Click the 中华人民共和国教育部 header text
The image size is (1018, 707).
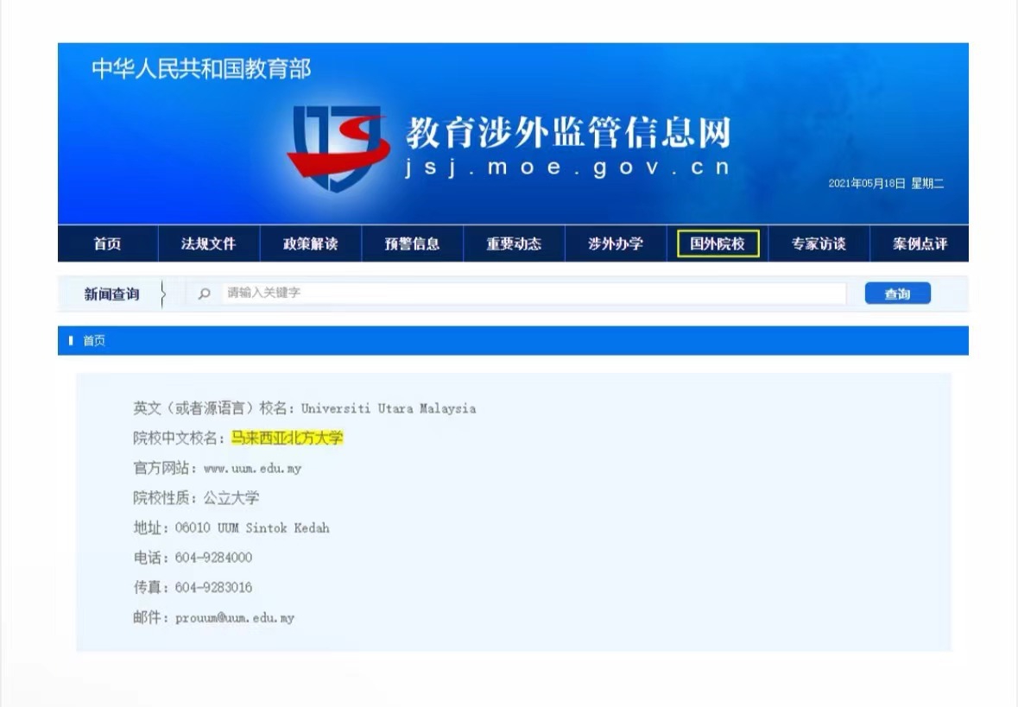coord(201,69)
